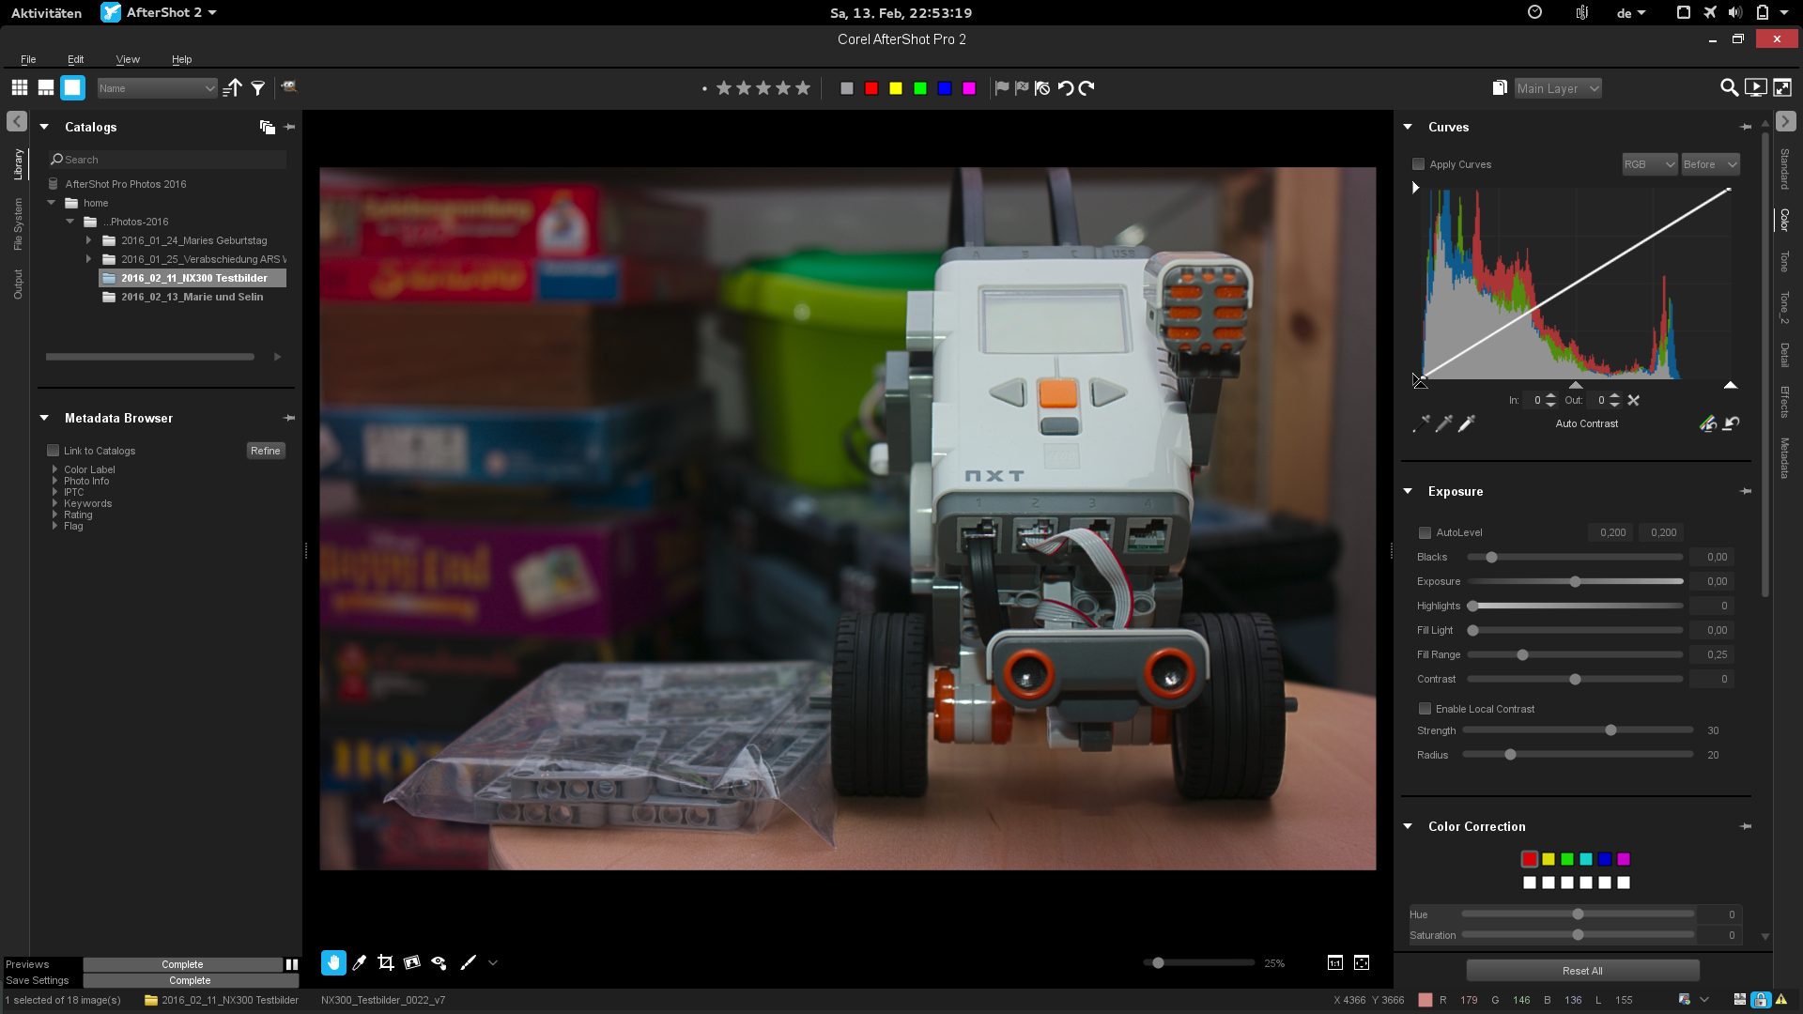Apply red color label
This screenshot has width=1803, height=1014.
tap(871, 88)
